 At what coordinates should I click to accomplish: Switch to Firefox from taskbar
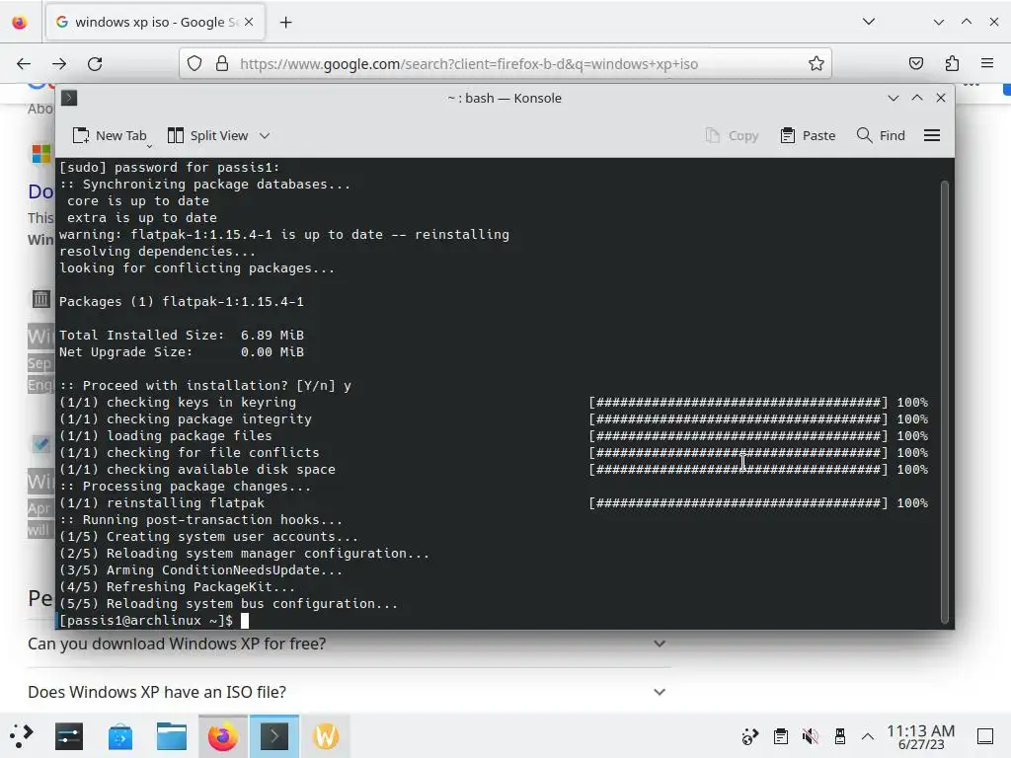(x=222, y=736)
